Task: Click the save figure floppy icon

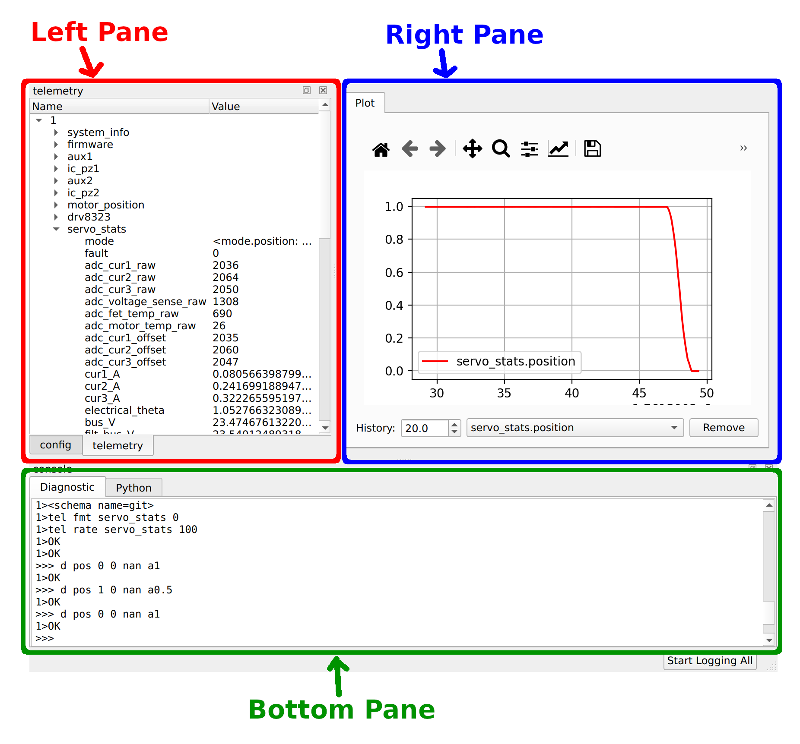Action: (592, 149)
